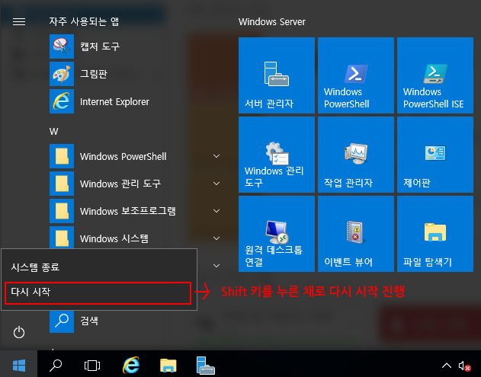Open the 제어판 tile
Screen dimensions: 481x377
(x=435, y=155)
